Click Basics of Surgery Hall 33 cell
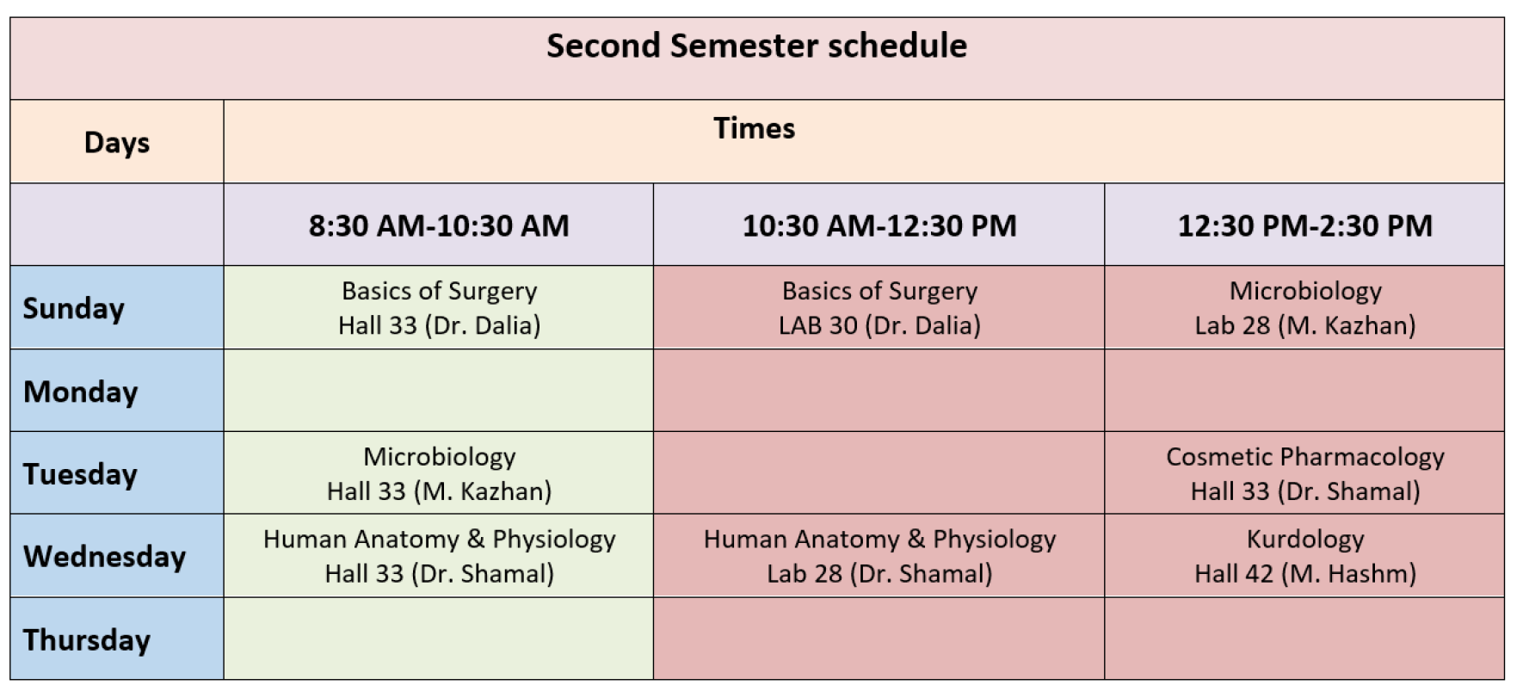Viewport: 1523px width, 685px height. (439, 307)
